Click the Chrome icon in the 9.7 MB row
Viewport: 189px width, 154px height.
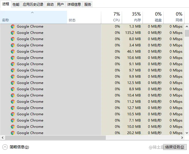(13, 70)
